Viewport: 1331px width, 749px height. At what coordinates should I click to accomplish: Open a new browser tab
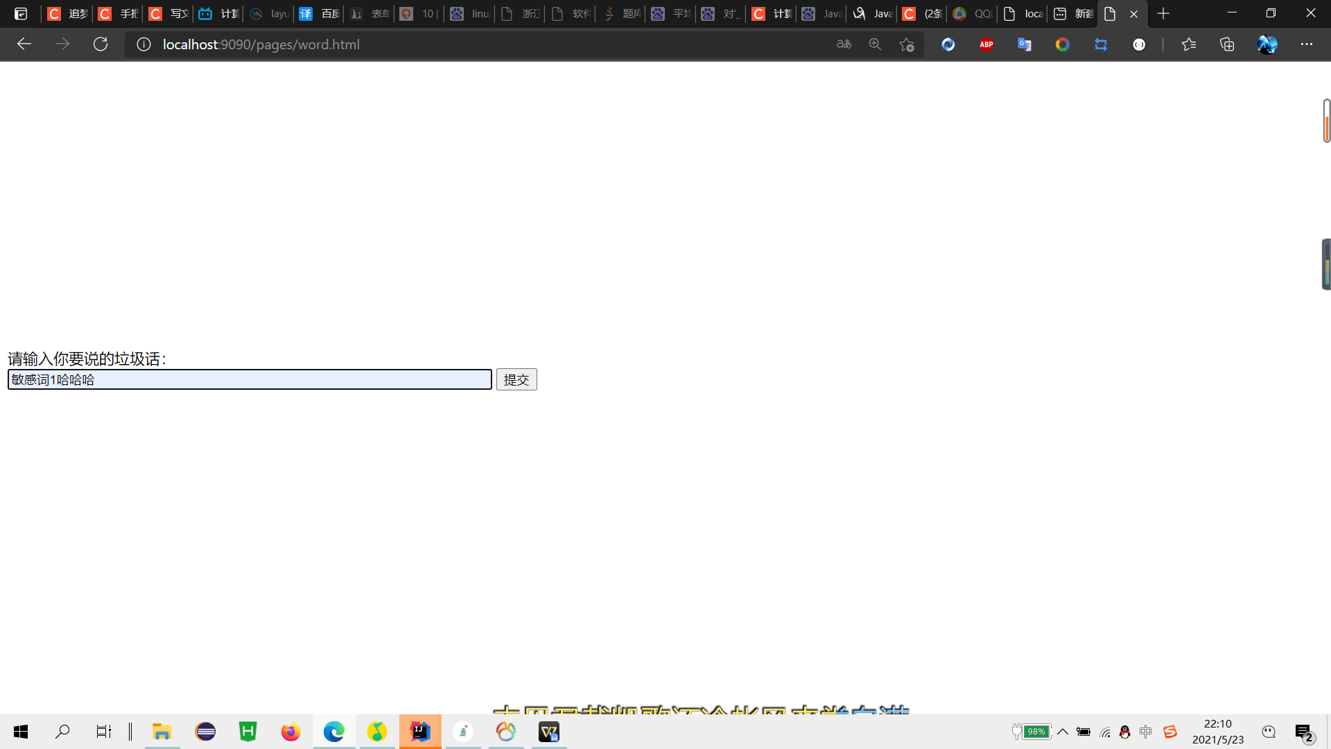(x=1163, y=14)
